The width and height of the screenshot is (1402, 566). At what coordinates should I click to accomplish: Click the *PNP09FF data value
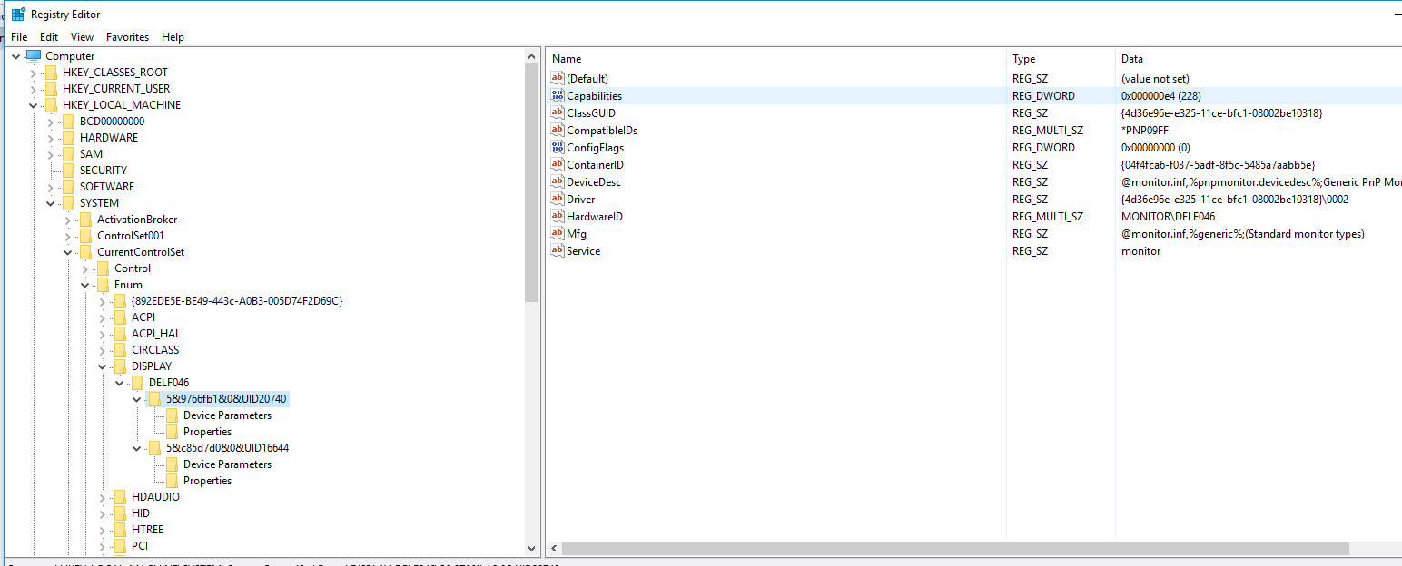tap(1145, 131)
